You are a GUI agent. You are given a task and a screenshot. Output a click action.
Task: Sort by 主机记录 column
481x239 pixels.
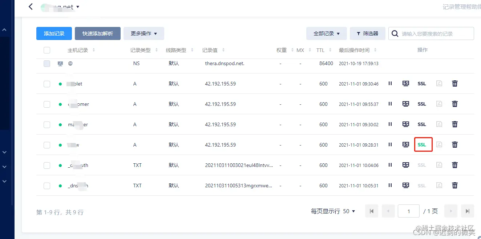point(94,50)
